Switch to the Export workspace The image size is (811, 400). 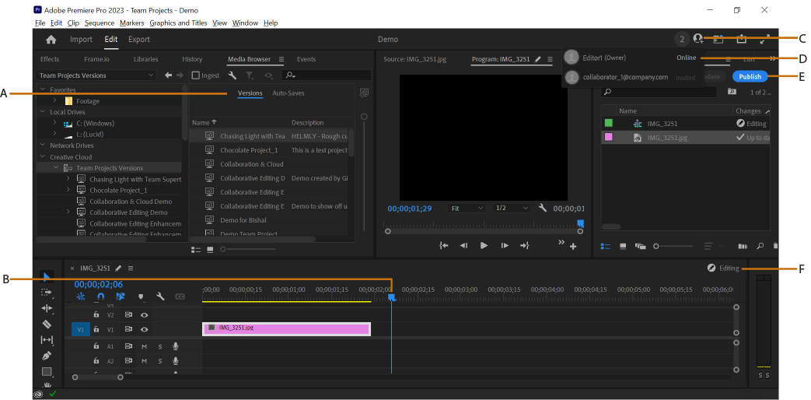pyautogui.click(x=139, y=40)
